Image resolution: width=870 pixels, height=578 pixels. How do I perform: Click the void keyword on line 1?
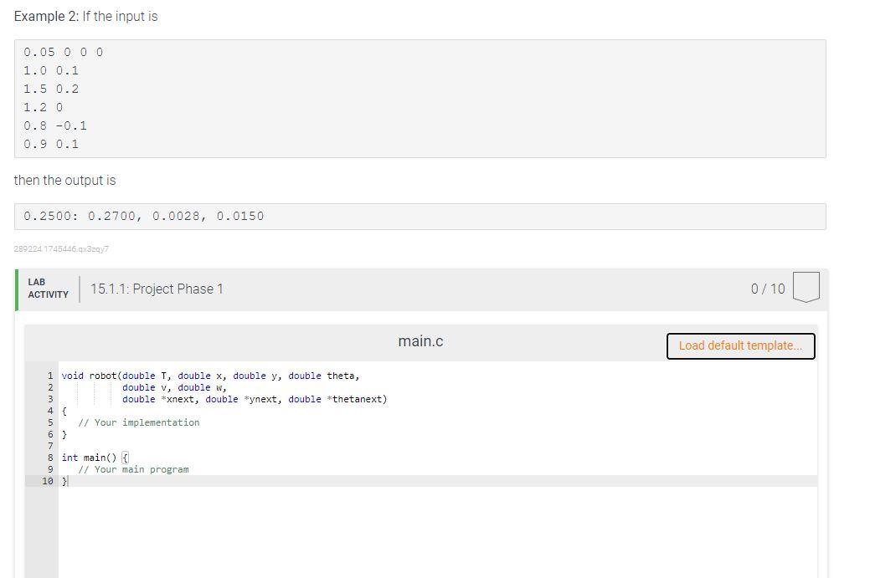[x=69, y=376]
